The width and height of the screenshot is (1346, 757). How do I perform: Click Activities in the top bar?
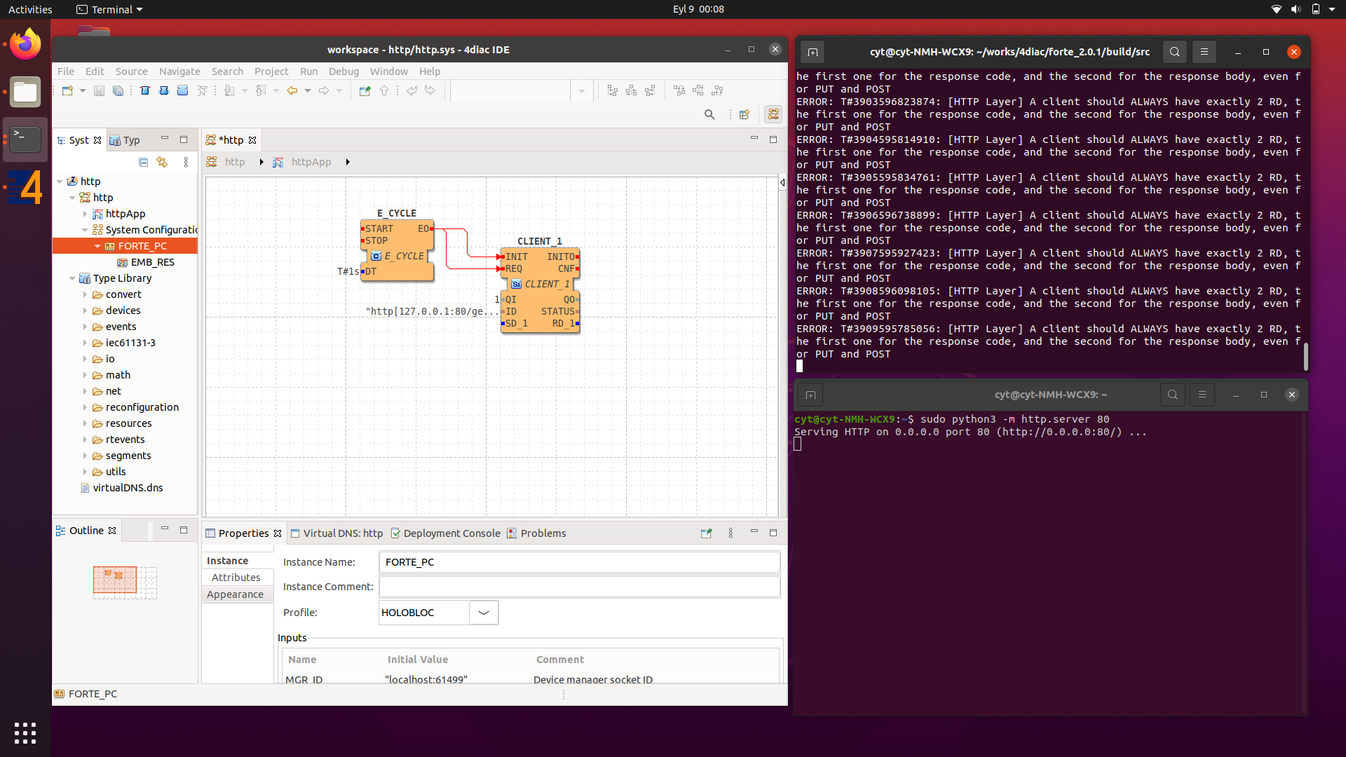30,9
